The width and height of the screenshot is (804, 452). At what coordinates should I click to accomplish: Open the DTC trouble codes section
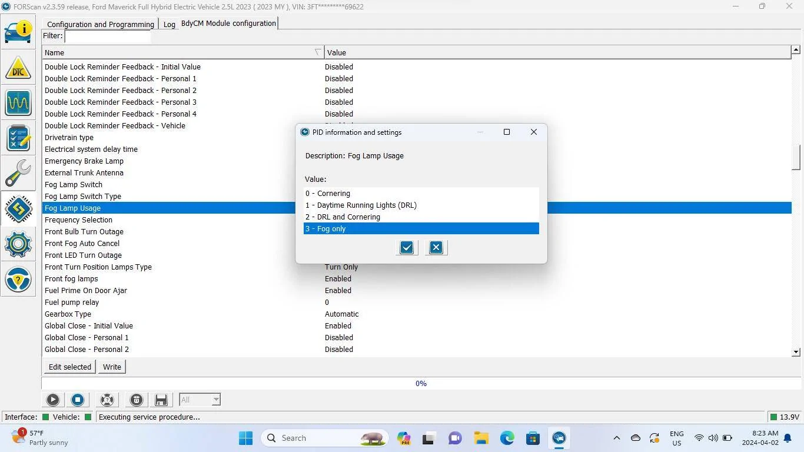click(18, 67)
